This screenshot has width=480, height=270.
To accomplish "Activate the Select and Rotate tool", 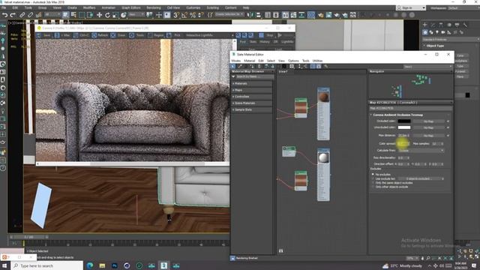I will point(107,15).
